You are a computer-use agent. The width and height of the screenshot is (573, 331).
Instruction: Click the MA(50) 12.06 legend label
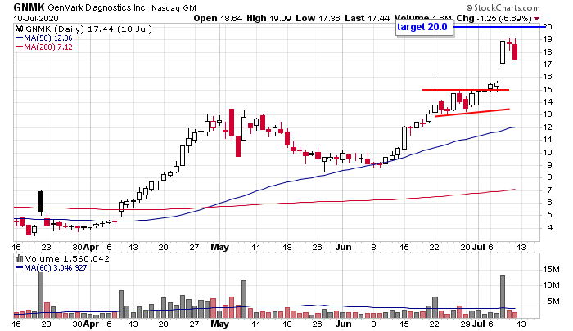tap(48, 38)
